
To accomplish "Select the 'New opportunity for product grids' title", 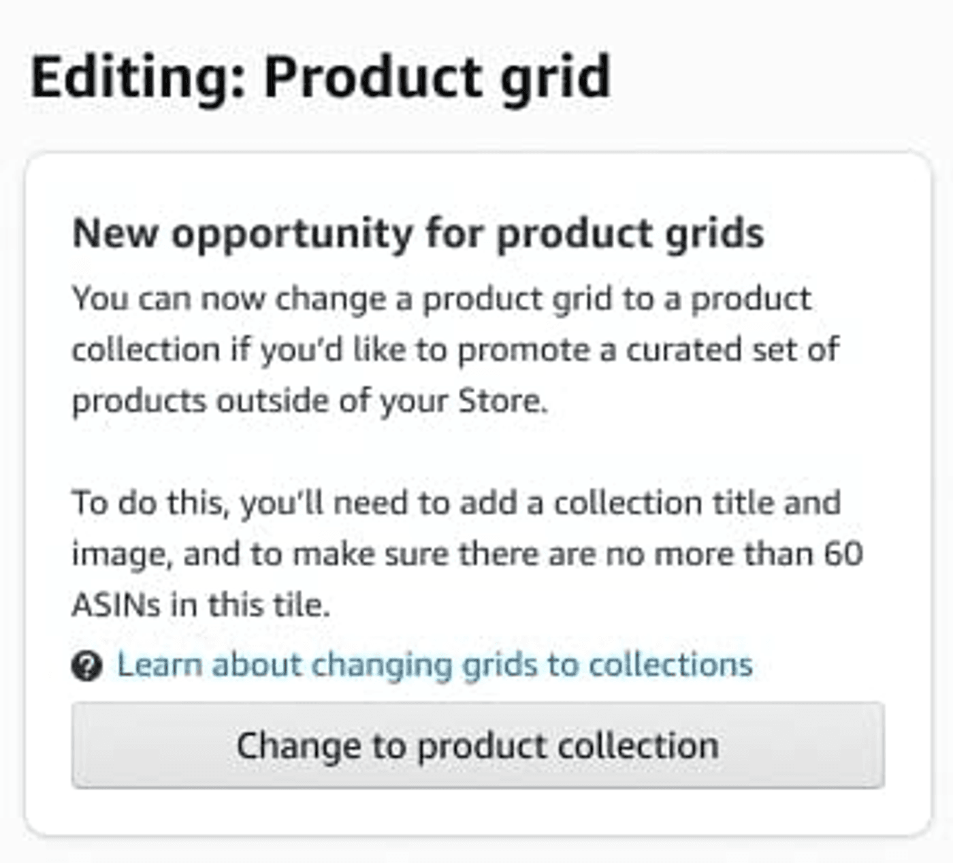I will click(419, 234).
